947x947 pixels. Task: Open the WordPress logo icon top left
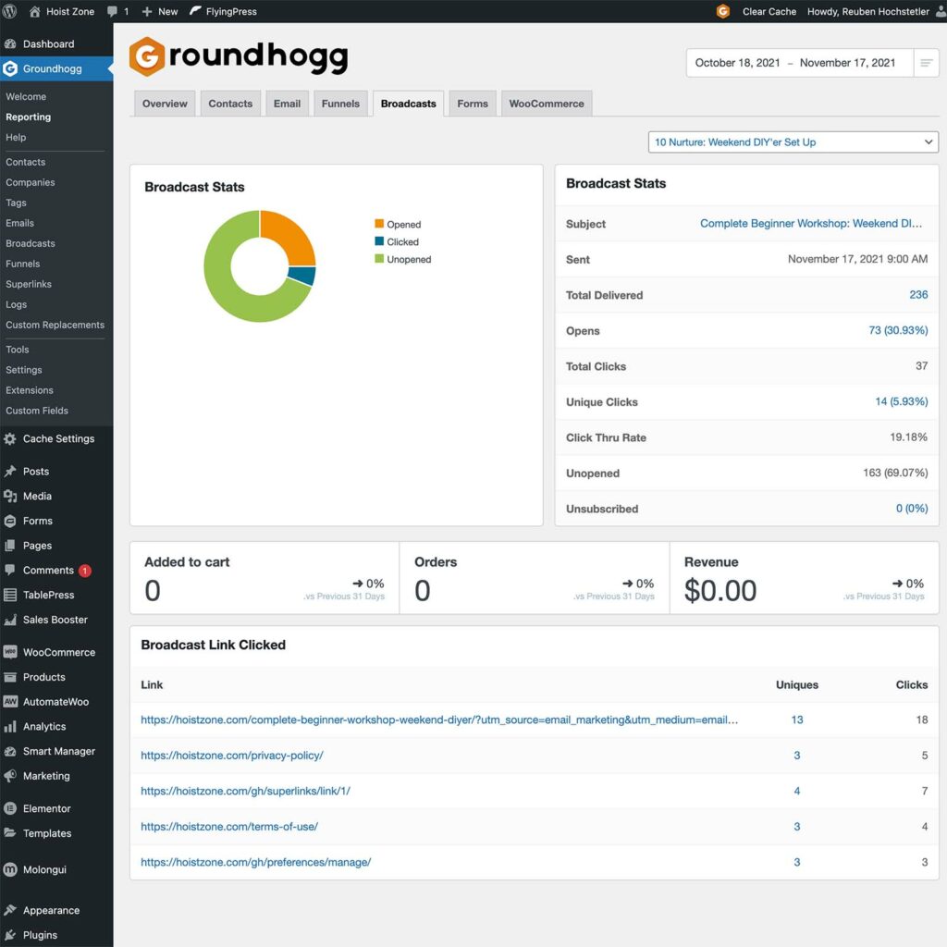[x=11, y=11]
